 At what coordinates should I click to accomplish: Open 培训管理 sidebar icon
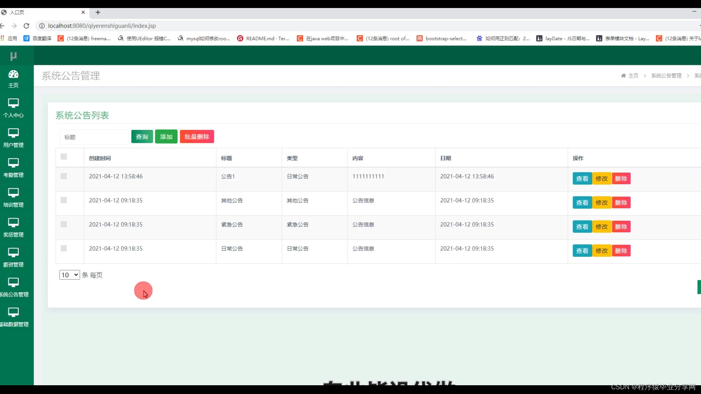coord(14,193)
